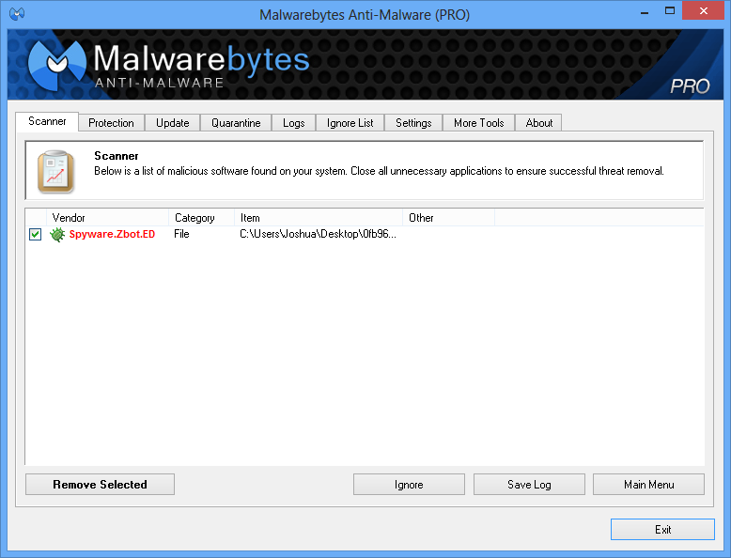Image resolution: width=731 pixels, height=558 pixels.
Task: Open the Logs tab
Action: coord(293,123)
